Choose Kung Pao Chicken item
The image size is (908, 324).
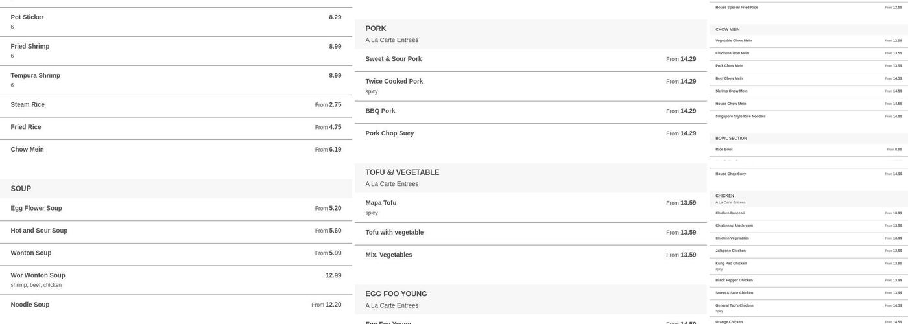point(809,266)
